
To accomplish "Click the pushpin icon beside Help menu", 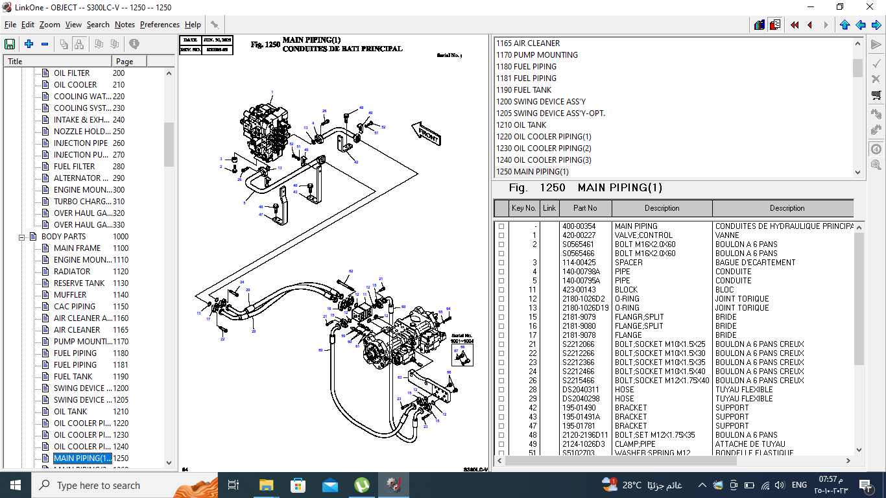I will (x=215, y=25).
